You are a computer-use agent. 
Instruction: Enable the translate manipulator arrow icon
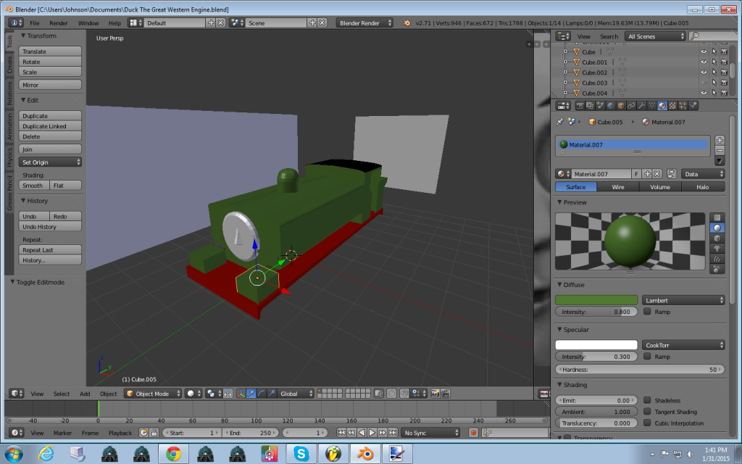coord(251,394)
